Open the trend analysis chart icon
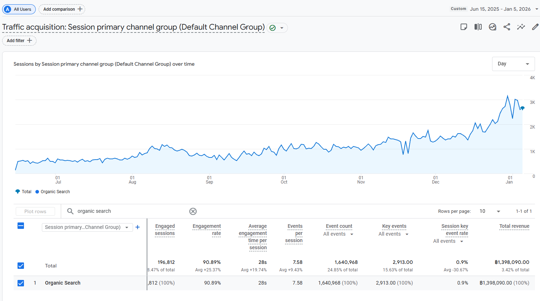The width and height of the screenshot is (540, 301). pyautogui.click(x=492, y=27)
